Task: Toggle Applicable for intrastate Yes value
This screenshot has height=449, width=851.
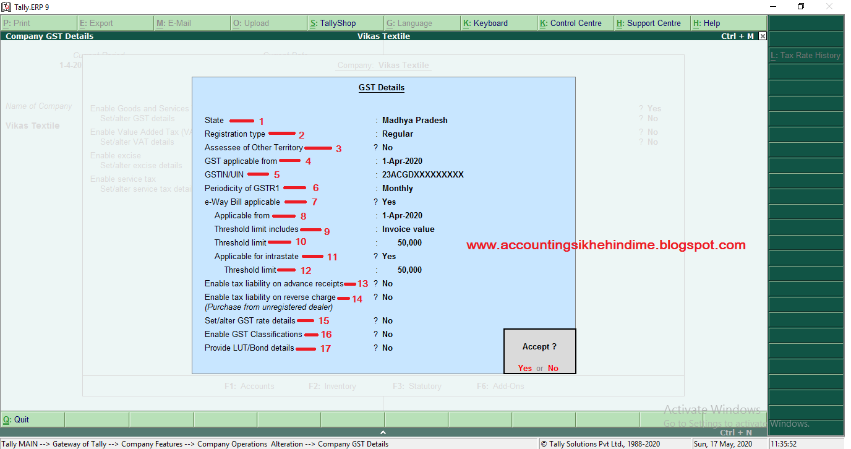Action: (389, 256)
